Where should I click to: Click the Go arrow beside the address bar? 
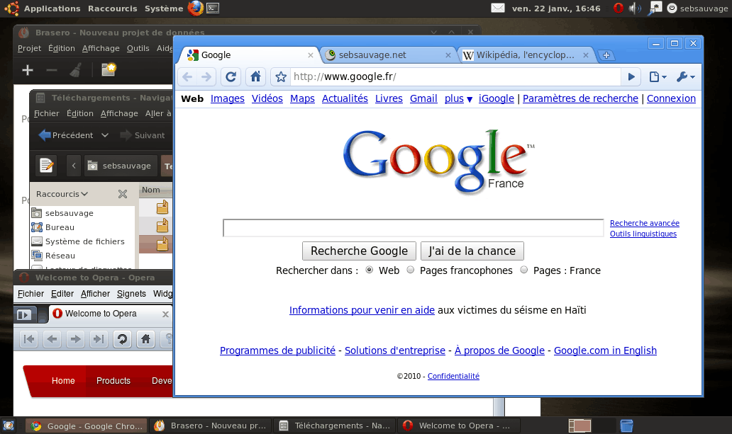(631, 77)
